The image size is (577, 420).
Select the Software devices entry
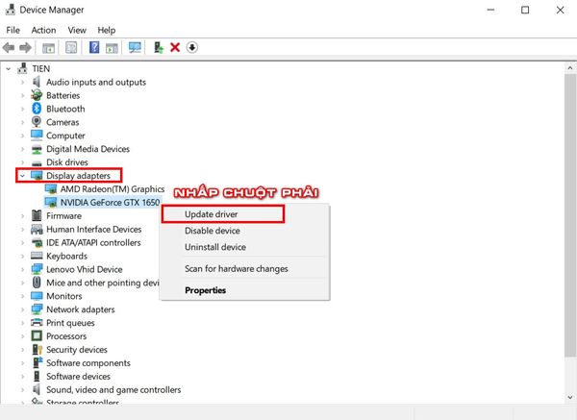[78, 376]
